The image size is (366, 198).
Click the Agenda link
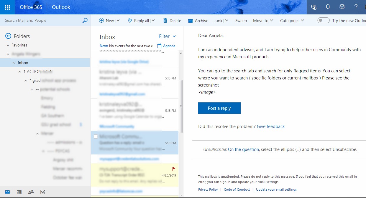point(169,46)
